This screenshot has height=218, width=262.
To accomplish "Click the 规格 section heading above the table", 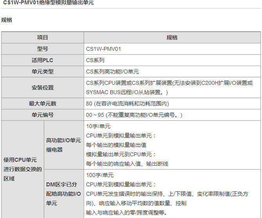I will pos(7,20).
